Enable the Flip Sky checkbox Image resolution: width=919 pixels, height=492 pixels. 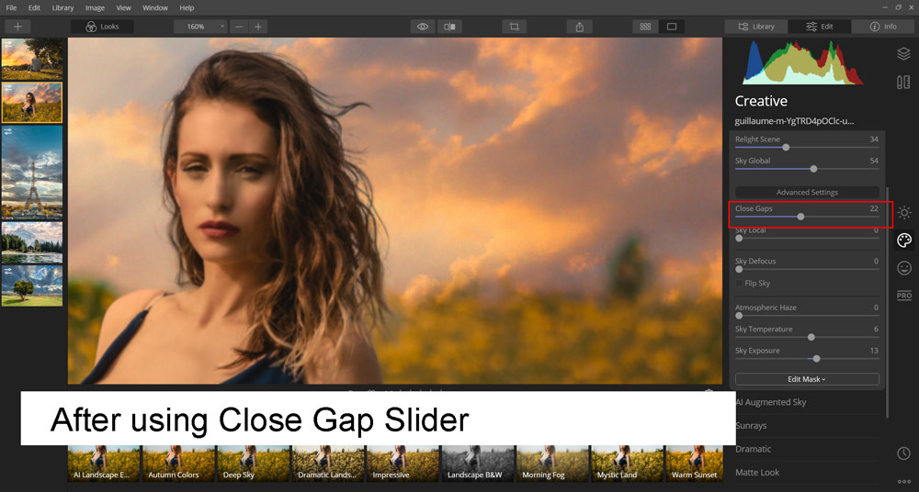[739, 283]
